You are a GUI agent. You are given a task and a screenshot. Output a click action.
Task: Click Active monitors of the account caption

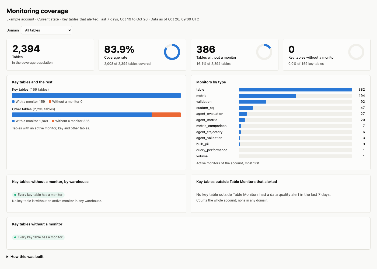point(228,163)
